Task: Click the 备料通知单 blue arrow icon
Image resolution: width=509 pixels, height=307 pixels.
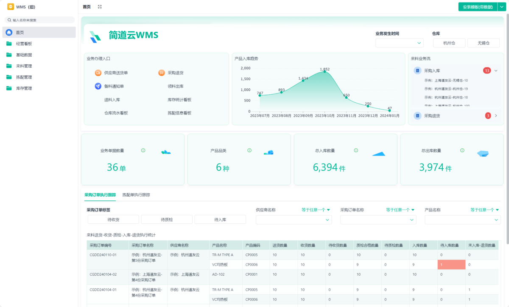Action: pyautogui.click(x=98, y=86)
